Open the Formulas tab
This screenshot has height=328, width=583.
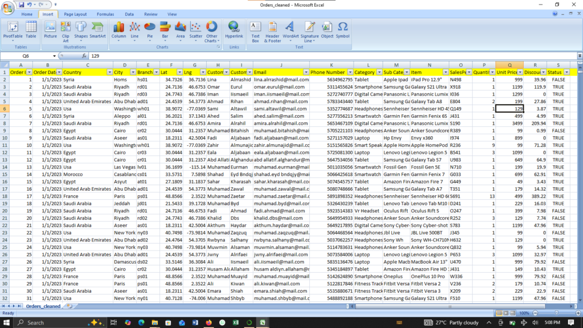click(105, 14)
